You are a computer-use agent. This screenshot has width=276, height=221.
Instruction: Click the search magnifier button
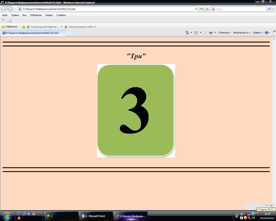[269, 9]
